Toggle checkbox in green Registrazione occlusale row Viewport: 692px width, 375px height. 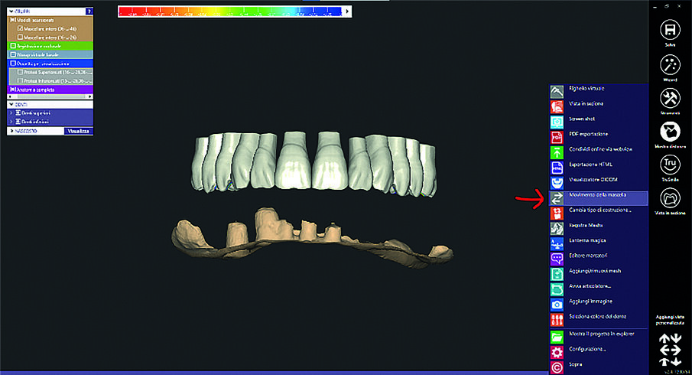pyautogui.click(x=13, y=46)
